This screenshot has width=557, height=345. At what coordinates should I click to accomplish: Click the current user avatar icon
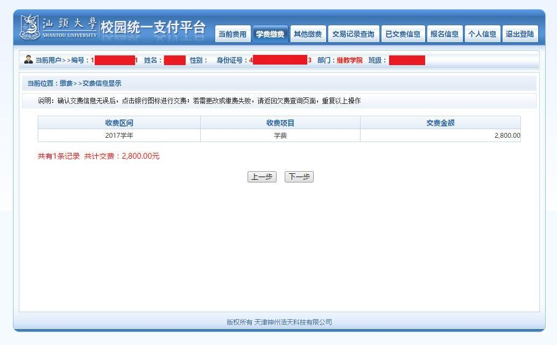click(29, 60)
